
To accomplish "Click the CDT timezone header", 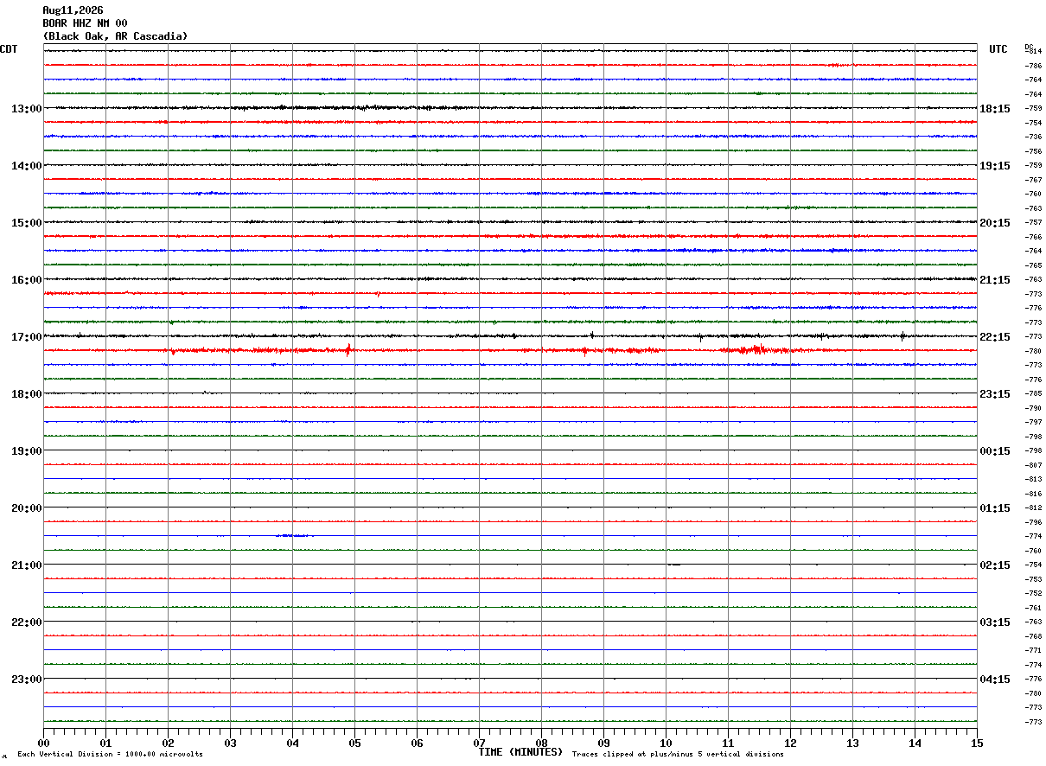I will click(9, 49).
